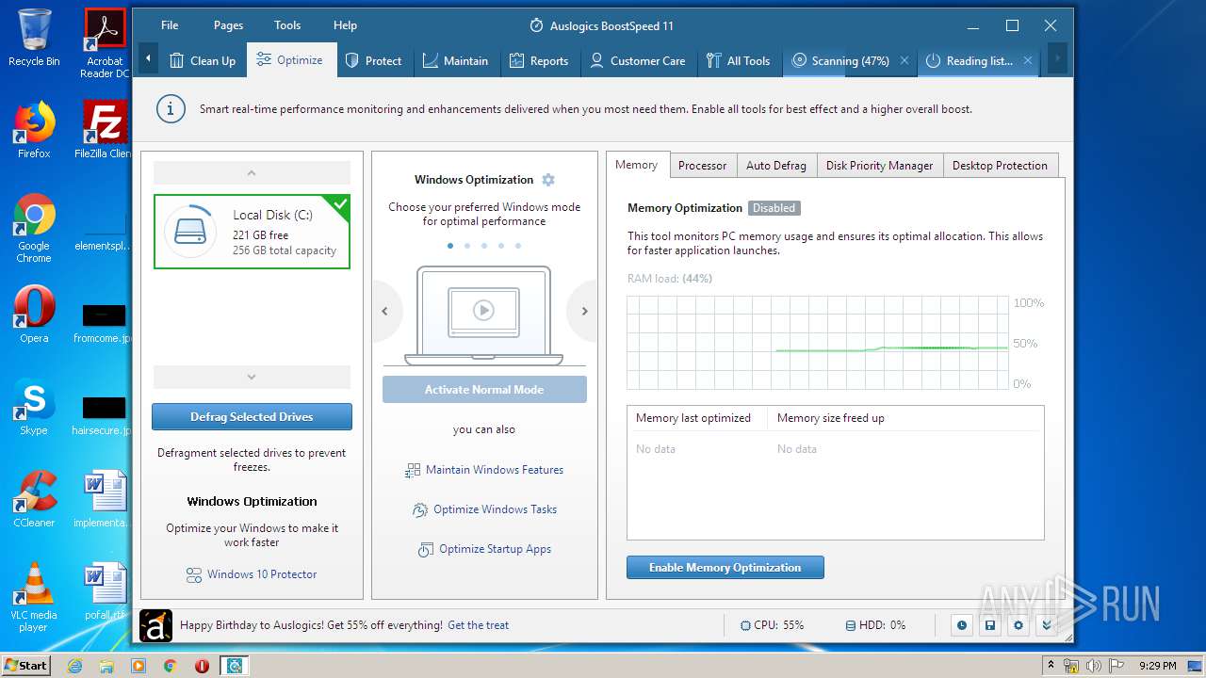
Task: Click the BoostSpeed taskbar button
Action: click(x=234, y=666)
